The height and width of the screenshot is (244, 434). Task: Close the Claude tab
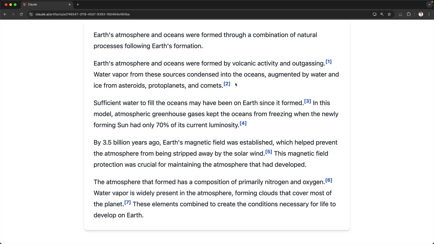click(70, 4)
